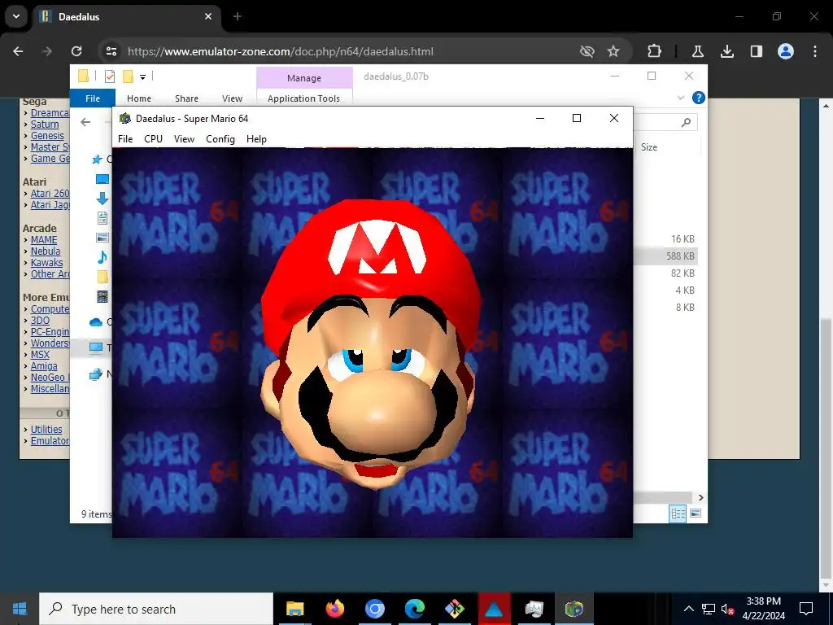Open the File tab in File Explorer
The image size is (833, 625).
point(93,98)
